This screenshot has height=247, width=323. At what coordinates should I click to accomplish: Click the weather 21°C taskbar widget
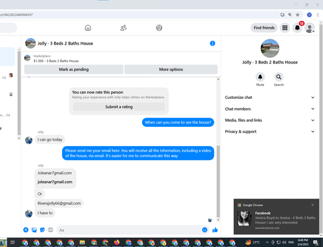tap(253, 242)
